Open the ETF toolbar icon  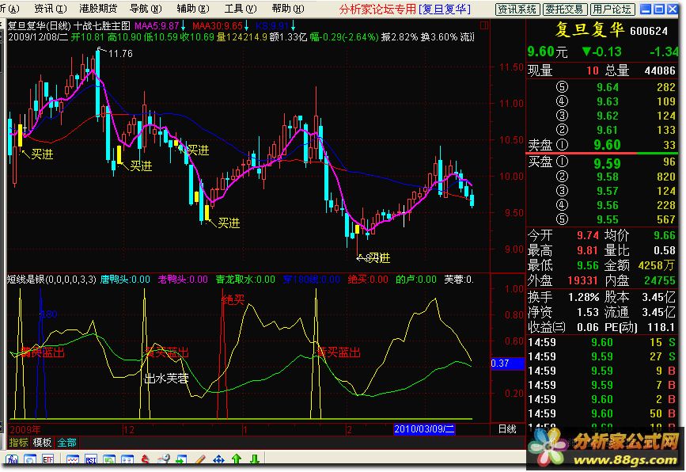click(x=48, y=460)
